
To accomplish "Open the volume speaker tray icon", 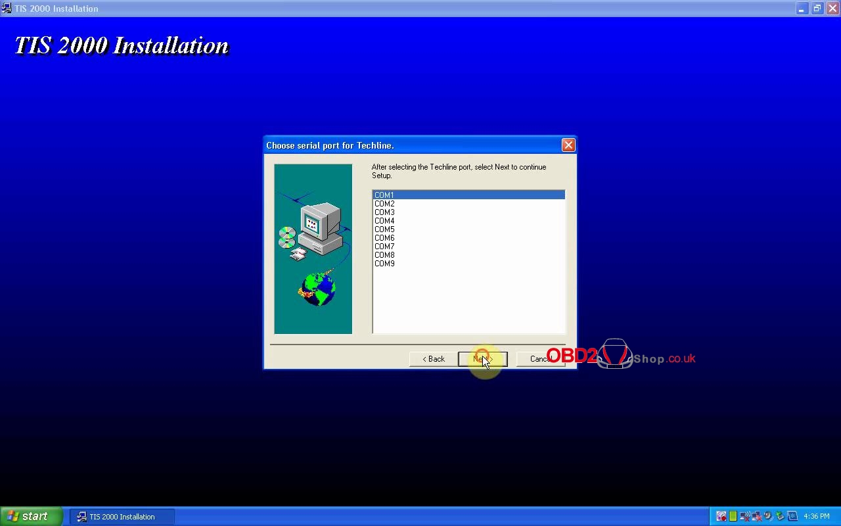I will [768, 517].
